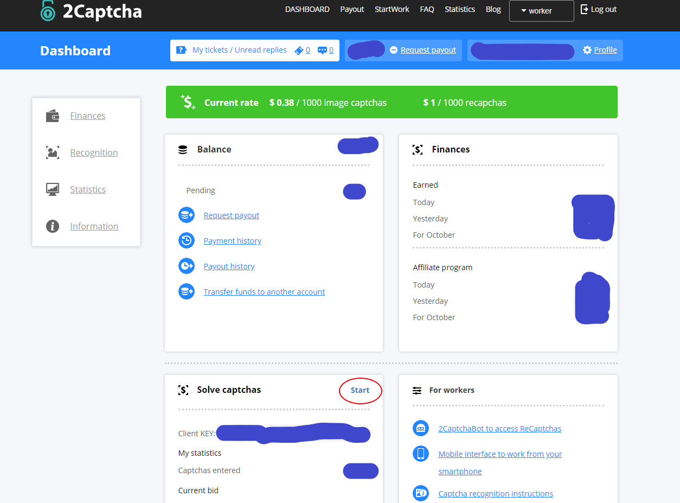Screen dimensions: 680x503
Task: Click the dollar bracket icon in Finances card
Action: [418, 149]
